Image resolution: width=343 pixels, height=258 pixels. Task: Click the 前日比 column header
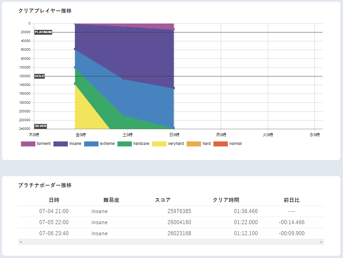click(x=291, y=200)
